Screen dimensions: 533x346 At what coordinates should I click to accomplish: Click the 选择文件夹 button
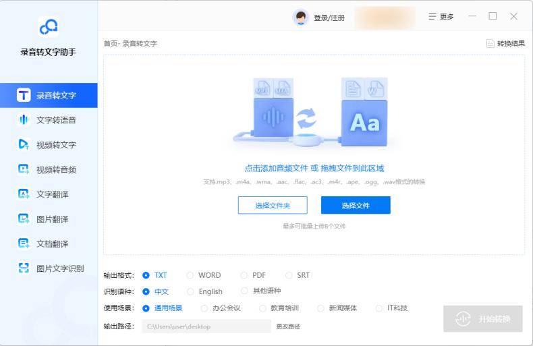273,205
